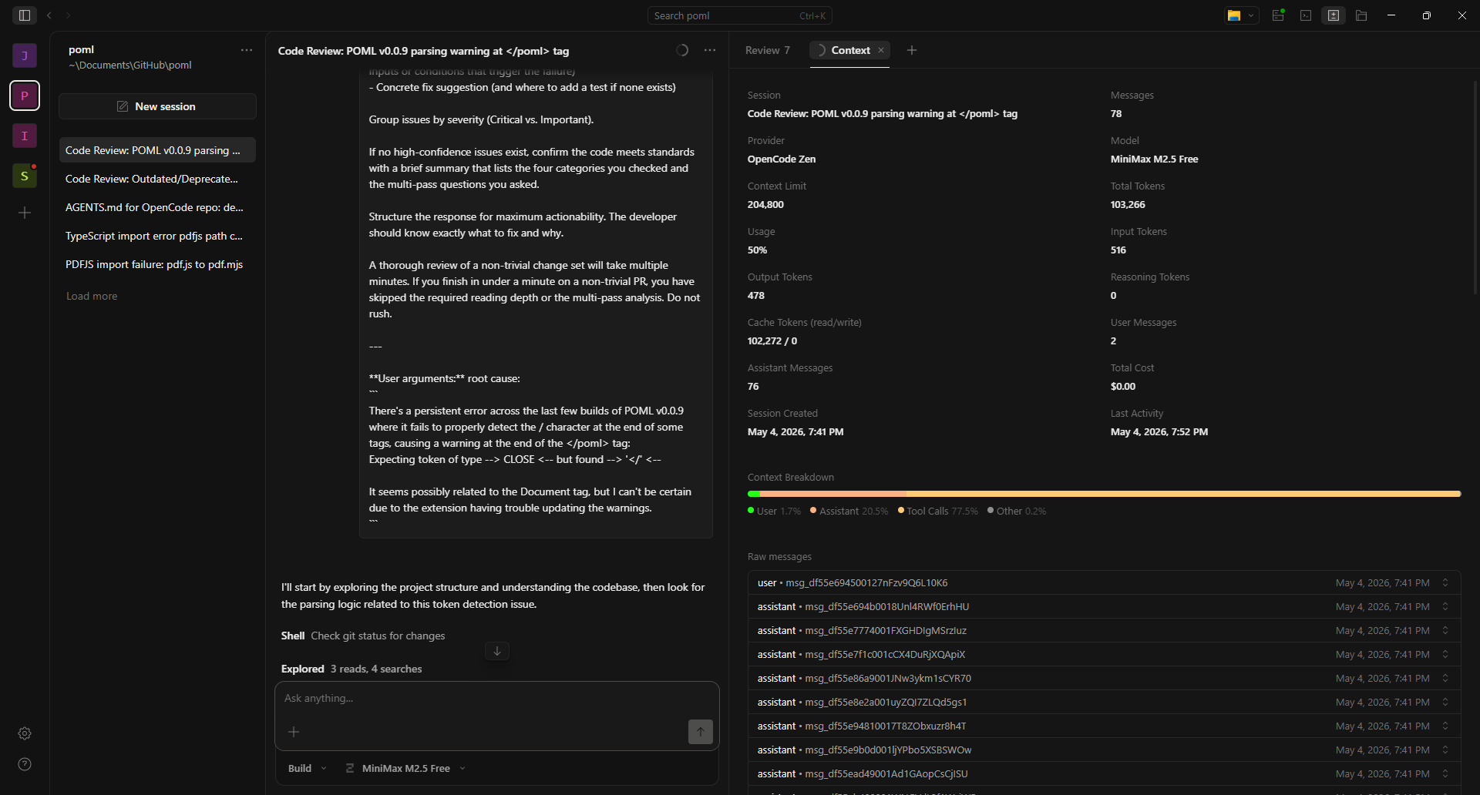Click the Tool Calls 77.5% legend dot
The height and width of the screenshot is (795, 1480).
pyautogui.click(x=901, y=511)
